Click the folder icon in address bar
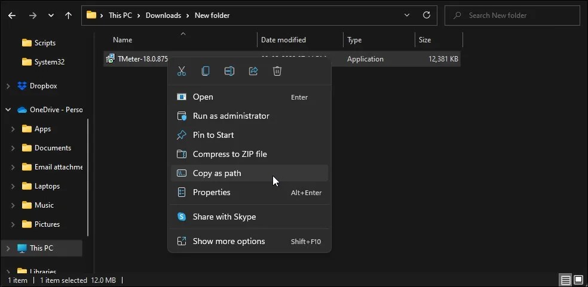Screen dimensions: 588x287 [x=91, y=15]
